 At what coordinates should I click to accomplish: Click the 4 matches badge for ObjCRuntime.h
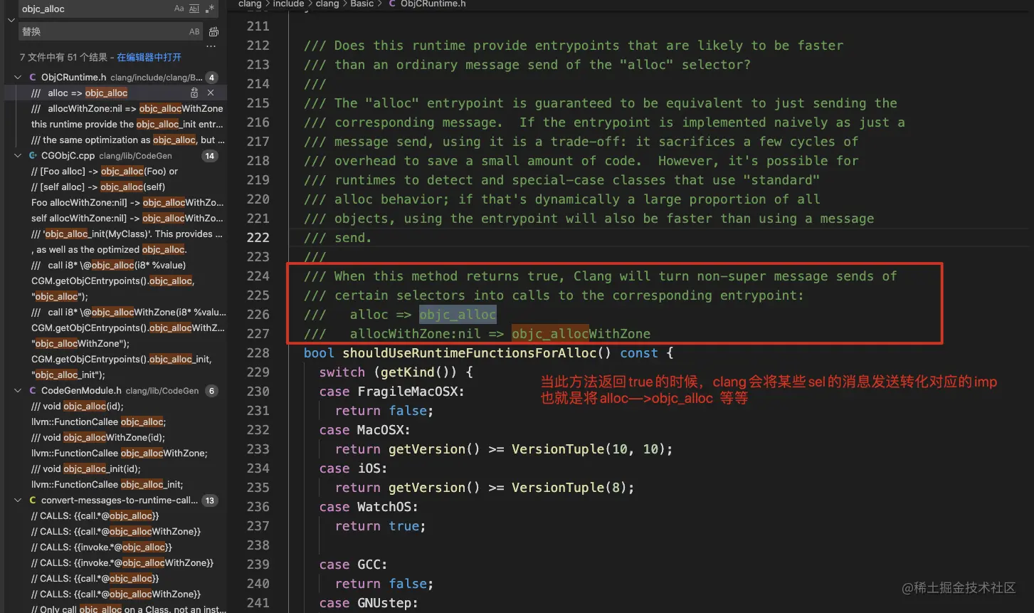click(211, 78)
